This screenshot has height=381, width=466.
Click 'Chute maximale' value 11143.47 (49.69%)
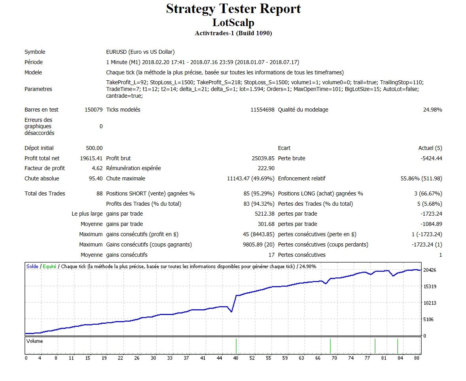pyautogui.click(x=250, y=178)
